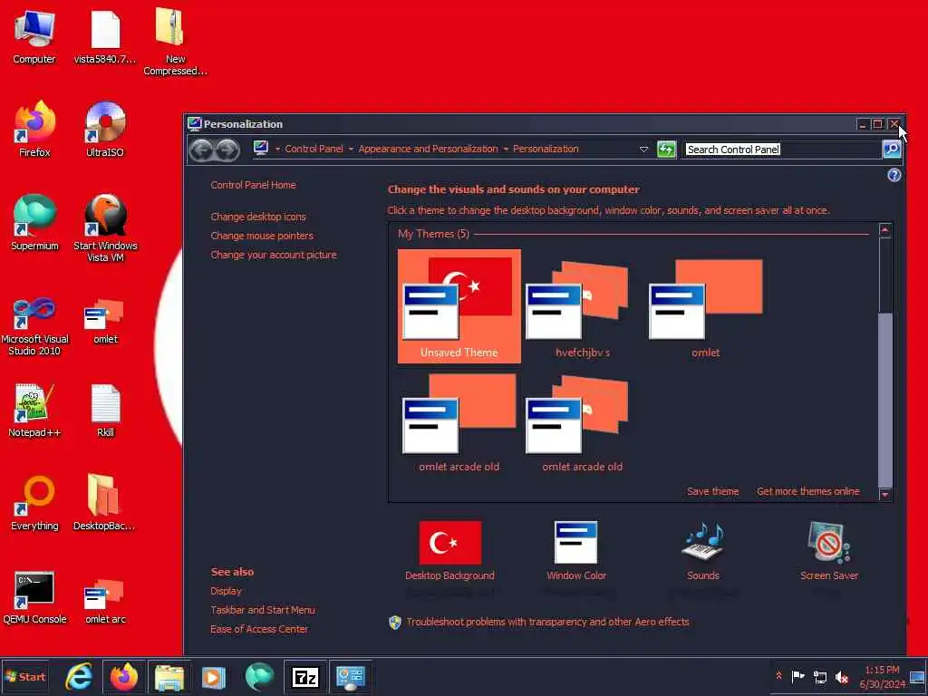Click Control Panel breadcrumb
Screen dimensions: 928x696
(x=314, y=150)
